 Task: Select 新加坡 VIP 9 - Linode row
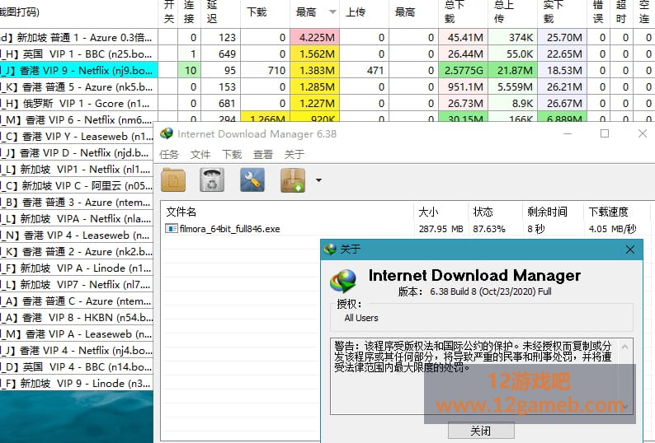click(x=77, y=384)
